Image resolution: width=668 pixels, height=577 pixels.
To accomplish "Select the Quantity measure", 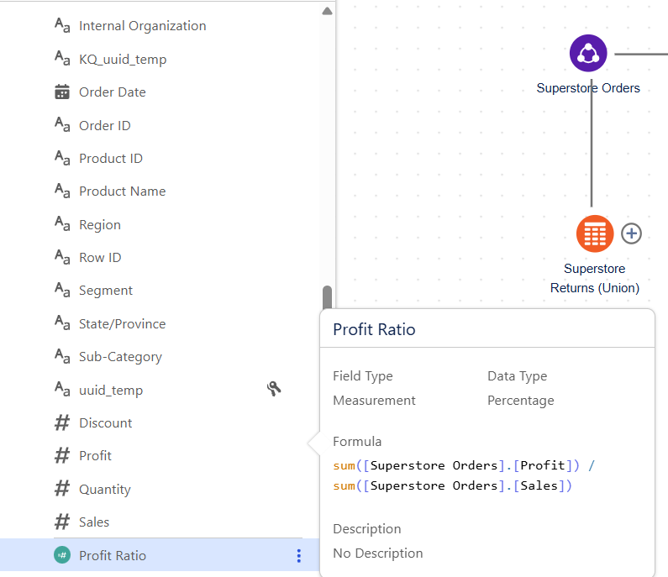I will [x=105, y=490].
